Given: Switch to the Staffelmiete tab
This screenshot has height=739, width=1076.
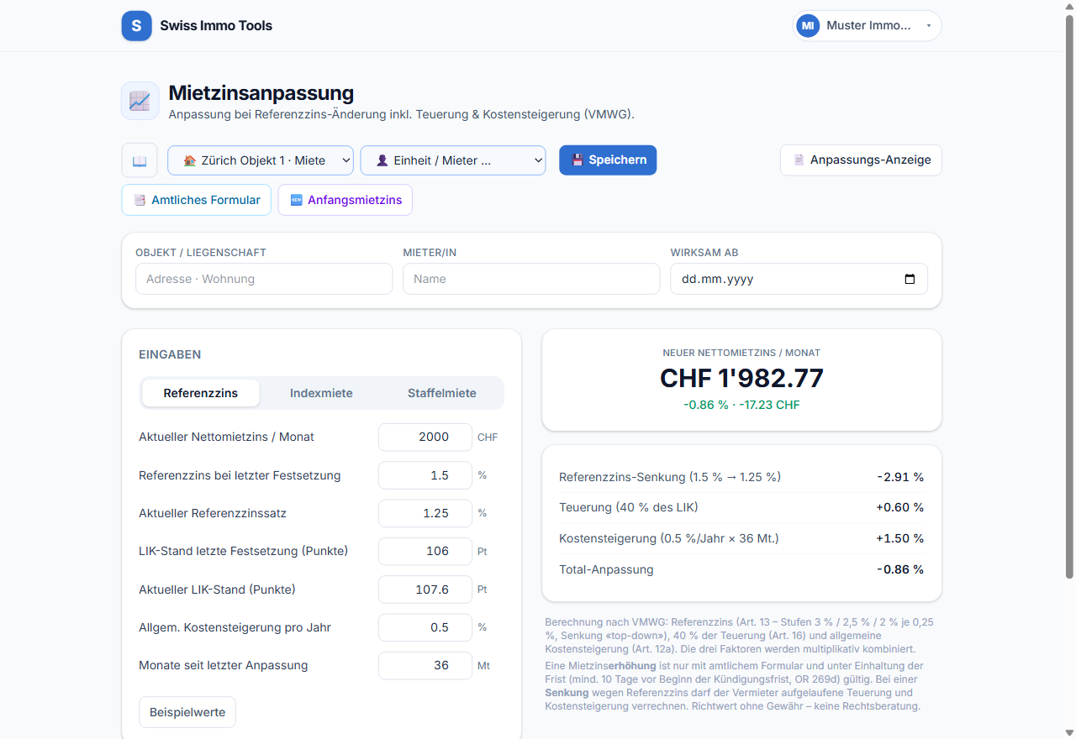Looking at the screenshot, I should [442, 393].
